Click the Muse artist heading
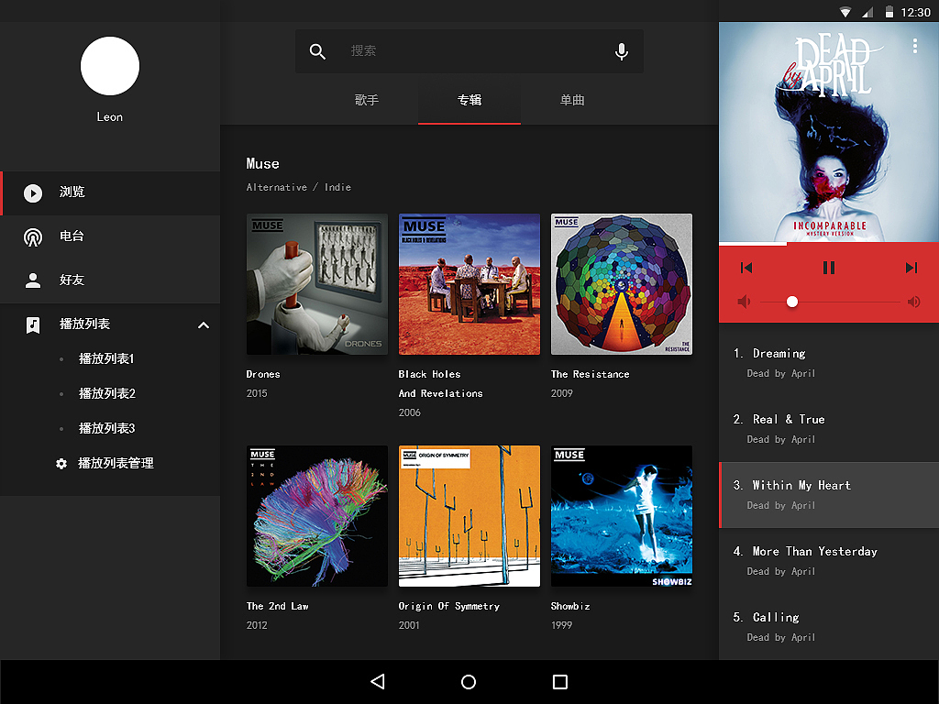This screenshot has height=704, width=939. pyautogui.click(x=262, y=163)
